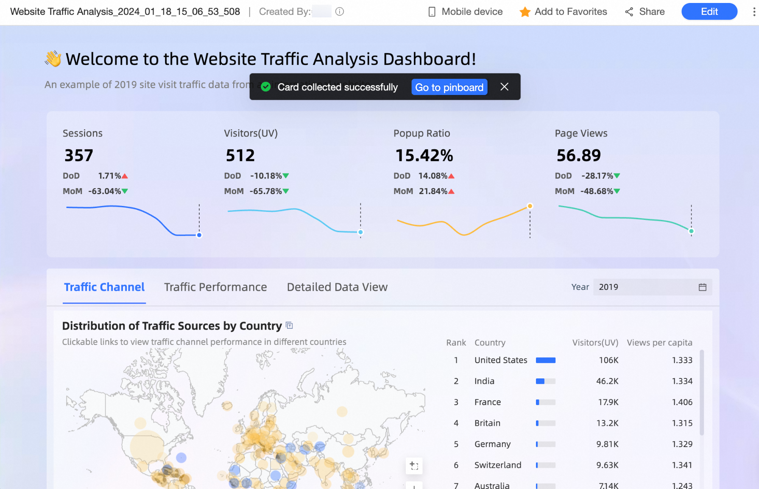The width and height of the screenshot is (759, 489).
Task: Select Switzerland in the country table
Action: point(498,465)
